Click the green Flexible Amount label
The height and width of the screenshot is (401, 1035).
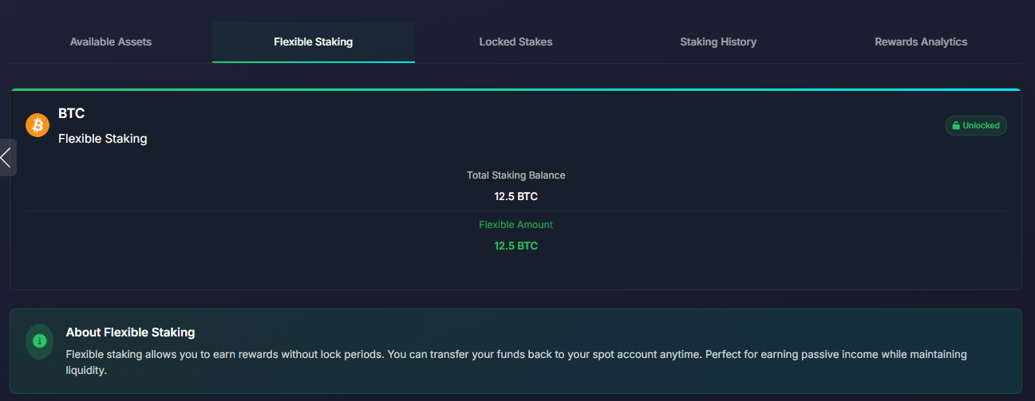[516, 225]
